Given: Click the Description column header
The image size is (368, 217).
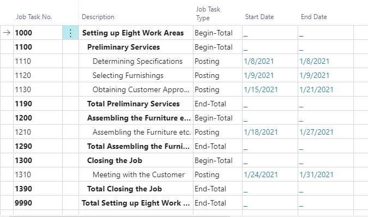Looking at the screenshot, I should click(x=98, y=17).
